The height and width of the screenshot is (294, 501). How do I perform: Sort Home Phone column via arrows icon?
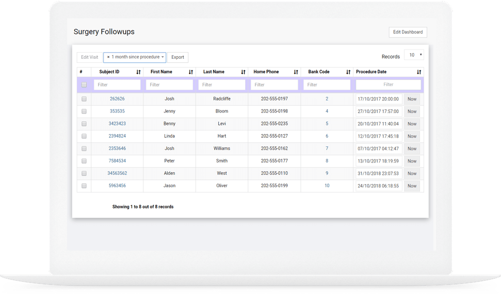click(x=296, y=72)
